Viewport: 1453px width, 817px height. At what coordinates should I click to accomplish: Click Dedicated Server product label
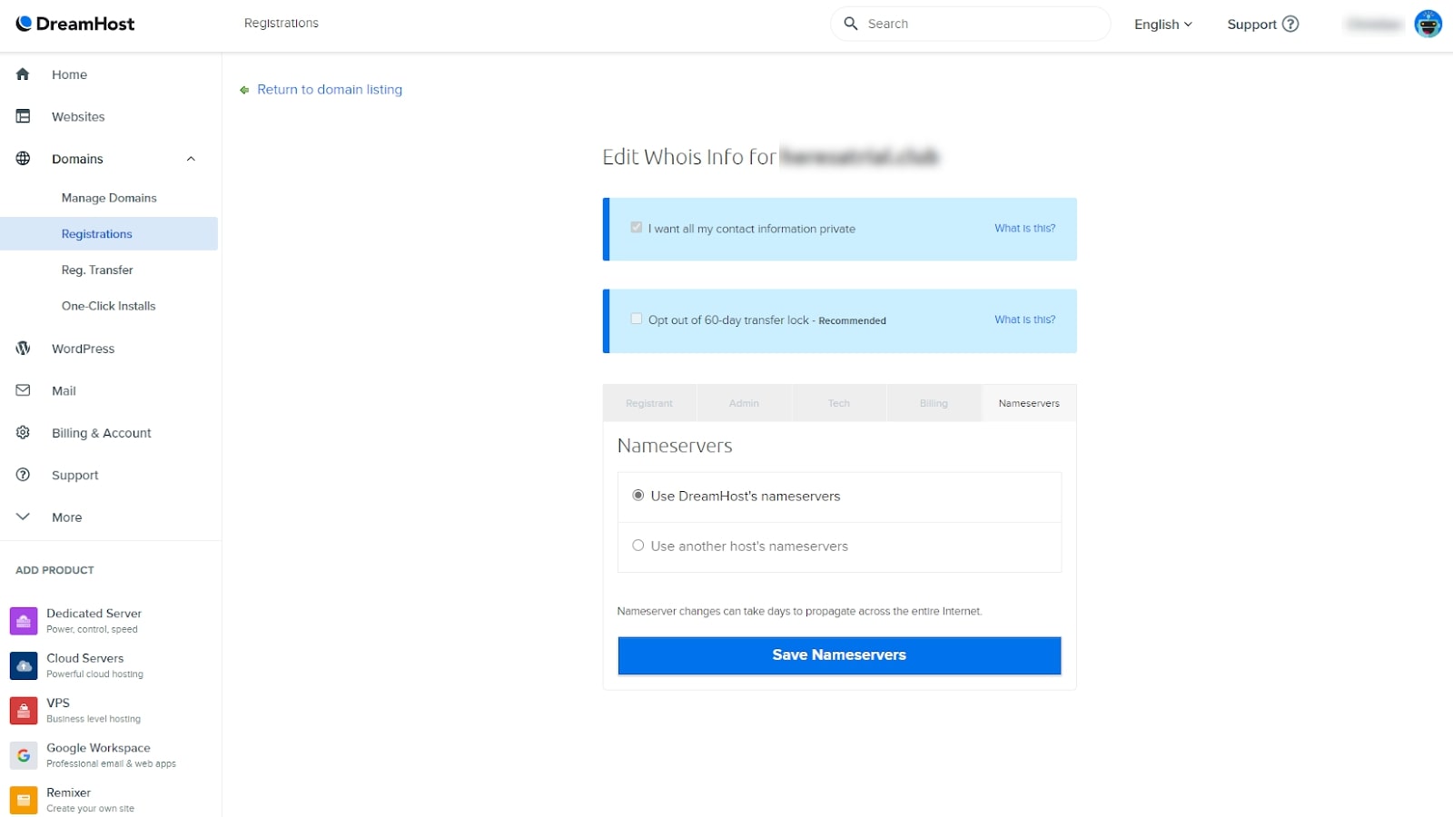click(x=94, y=614)
